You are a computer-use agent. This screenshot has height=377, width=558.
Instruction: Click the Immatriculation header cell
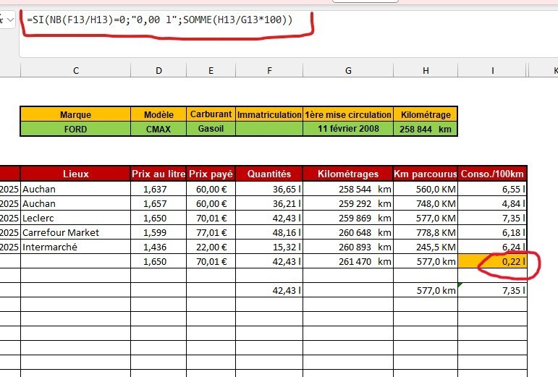[x=269, y=114]
